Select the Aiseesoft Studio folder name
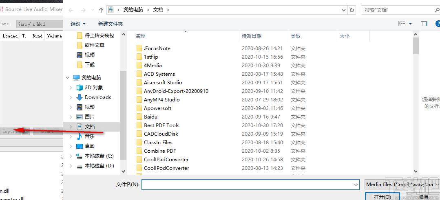Image resolution: width=440 pixels, height=200 pixels. tap(163, 83)
